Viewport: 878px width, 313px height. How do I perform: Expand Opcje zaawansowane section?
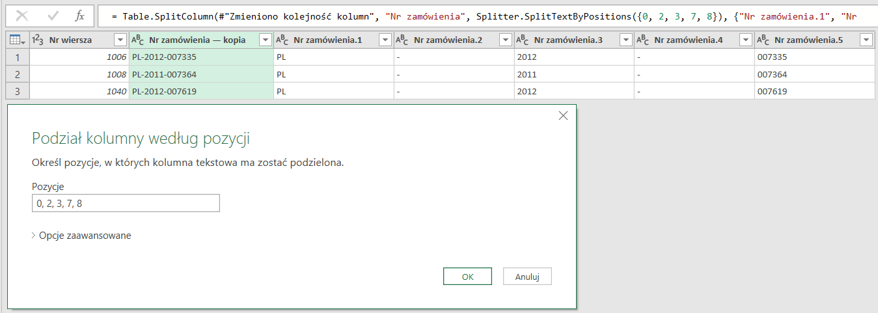point(81,236)
